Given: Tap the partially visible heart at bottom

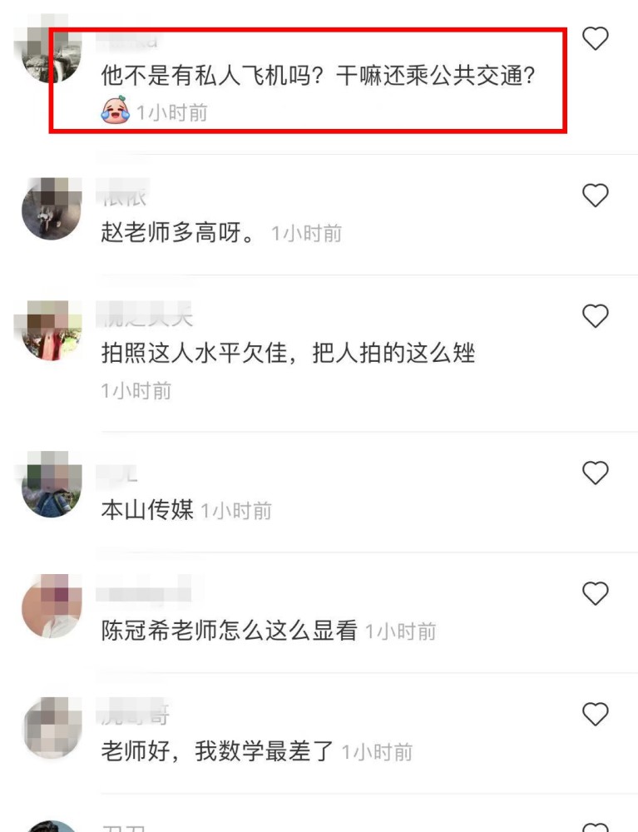Looking at the screenshot, I should (x=595, y=827).
